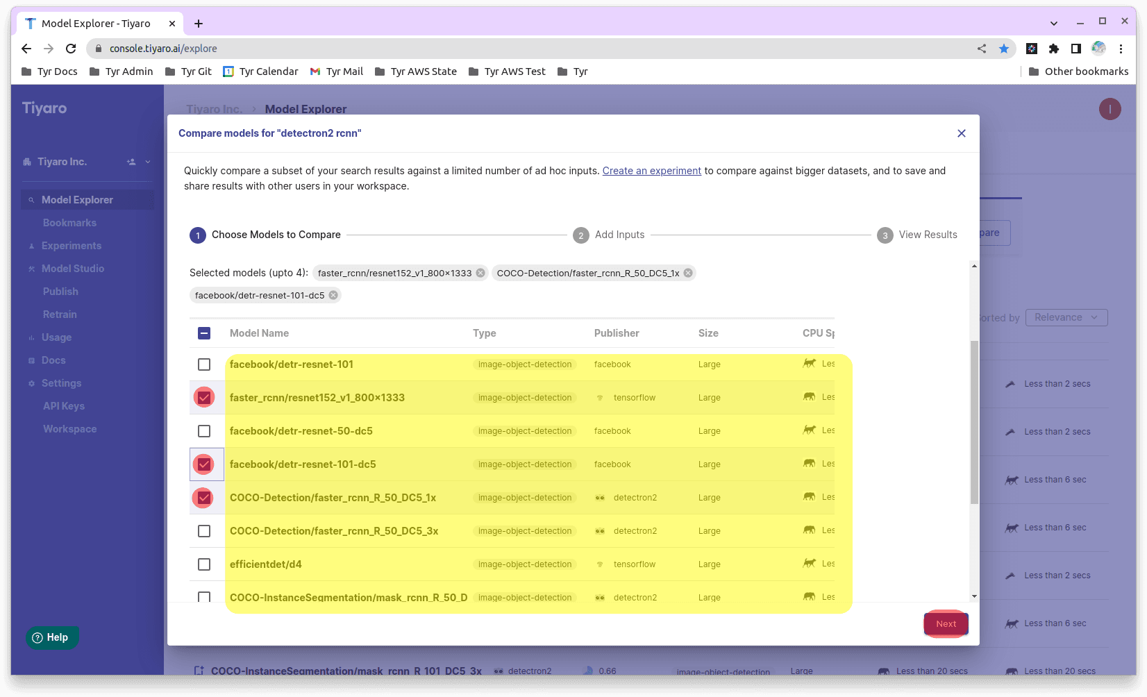
Task: Open Settings in the sidebar
Action: pos(61,383)
